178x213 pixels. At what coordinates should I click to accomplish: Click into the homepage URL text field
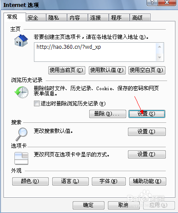[x=95, y=52]
